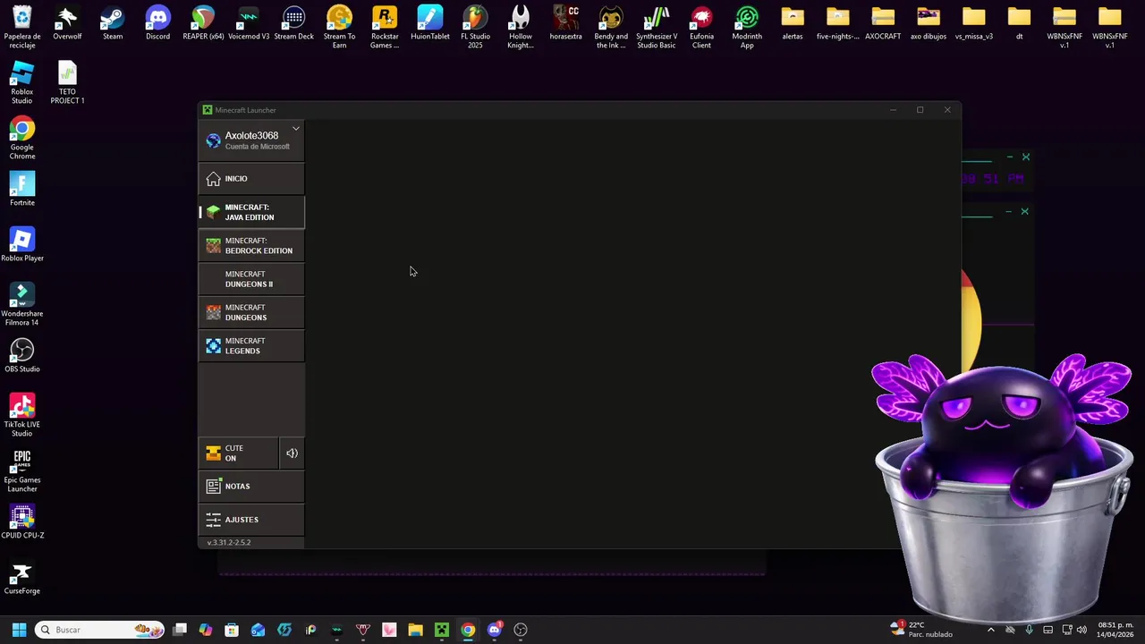Select the Eufonia Client desktop shortcut
1145x644 pixels.
[701, 28]
